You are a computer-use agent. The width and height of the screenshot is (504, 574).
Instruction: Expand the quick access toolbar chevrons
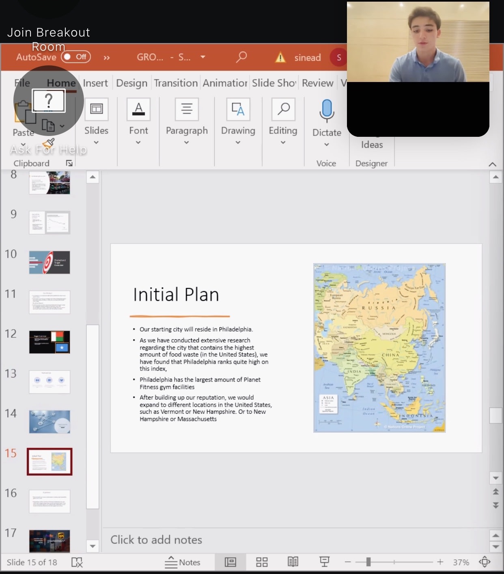[x=106, y=58]
